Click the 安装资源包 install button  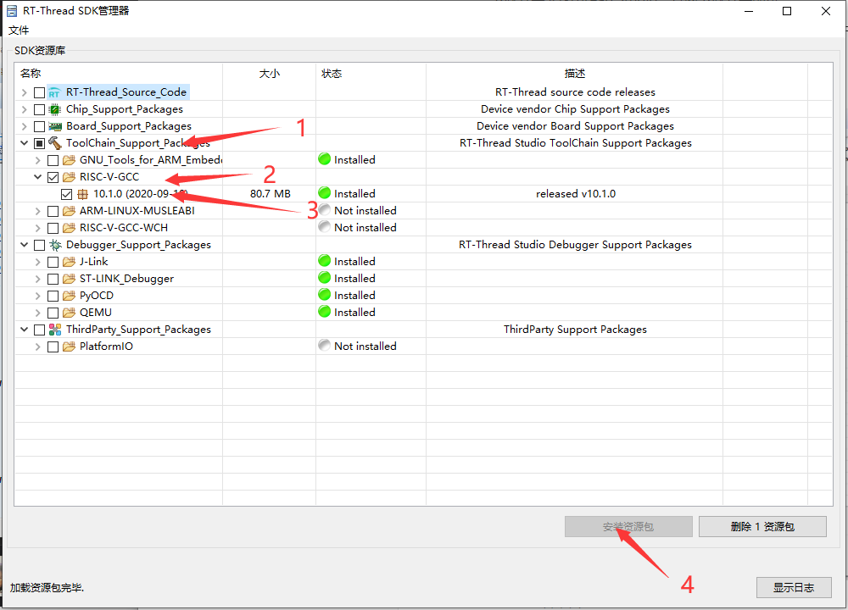[628, 527]
